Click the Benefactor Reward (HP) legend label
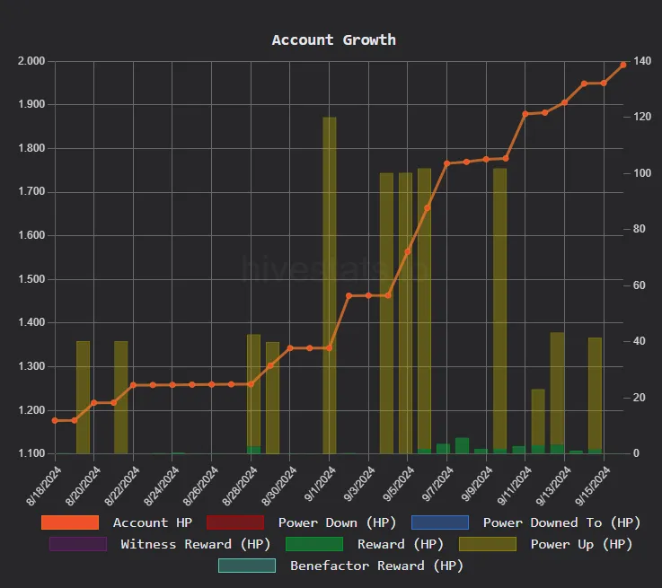Screen dimensions: 662x588 [376, 566]
